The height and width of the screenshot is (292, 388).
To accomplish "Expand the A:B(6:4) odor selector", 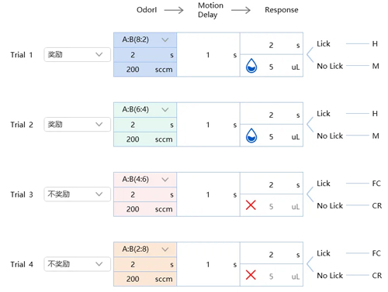I will pos(145,110).
